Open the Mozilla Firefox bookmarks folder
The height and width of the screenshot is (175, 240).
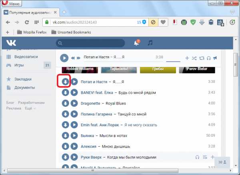(32, 32)
